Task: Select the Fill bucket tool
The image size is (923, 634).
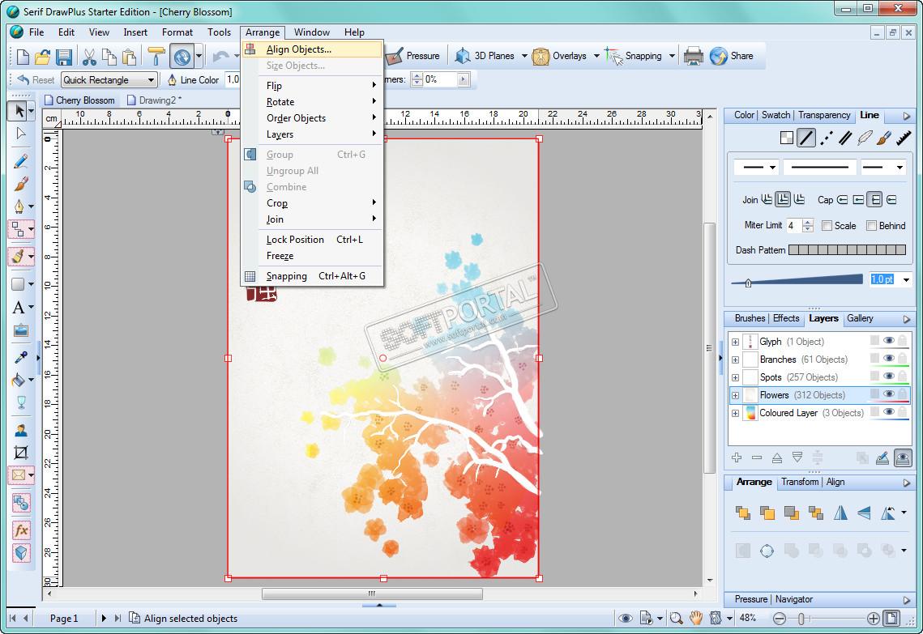Action: (x=19, y=380)
